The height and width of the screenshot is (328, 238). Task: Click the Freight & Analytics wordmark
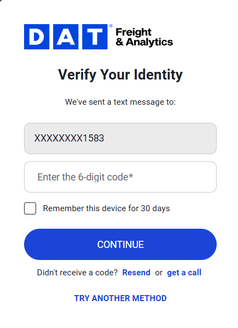click(x=144, y=37)
